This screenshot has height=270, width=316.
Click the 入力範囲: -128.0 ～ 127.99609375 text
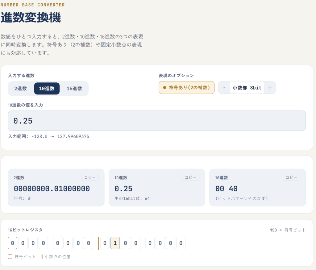48,136
